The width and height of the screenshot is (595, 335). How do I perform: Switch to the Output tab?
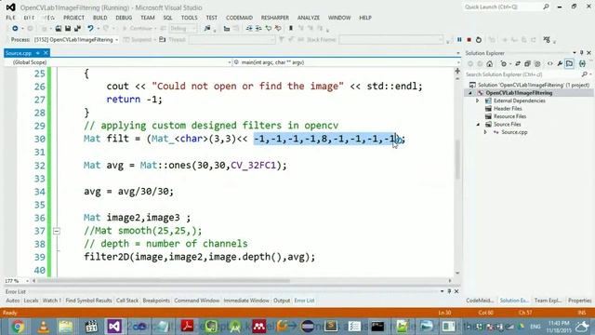[282, 301]
